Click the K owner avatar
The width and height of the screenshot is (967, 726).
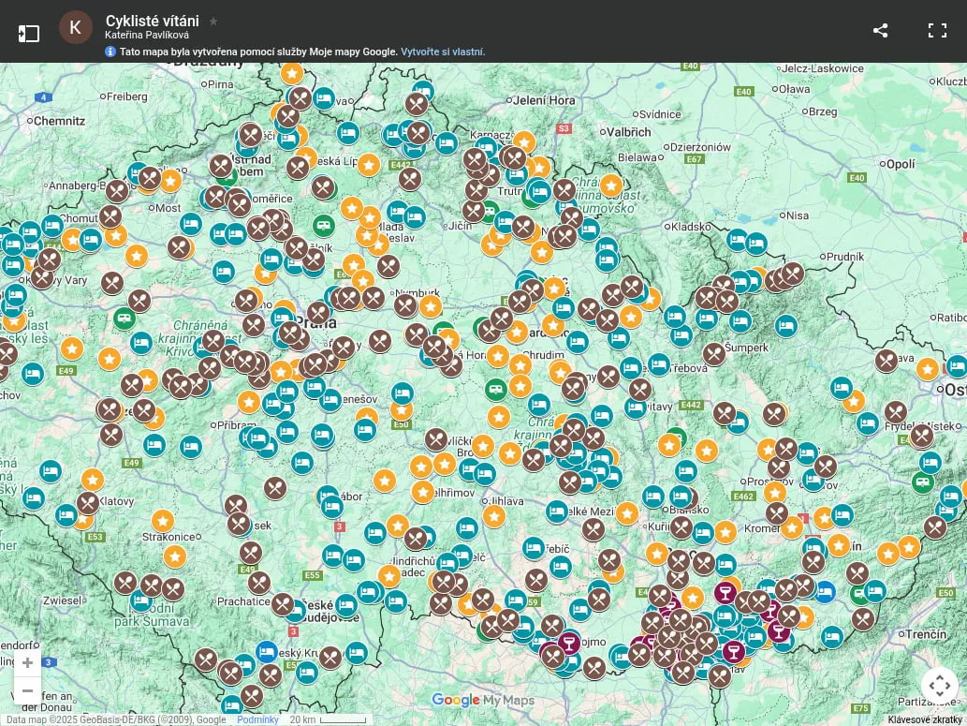(x=76, y=27)
